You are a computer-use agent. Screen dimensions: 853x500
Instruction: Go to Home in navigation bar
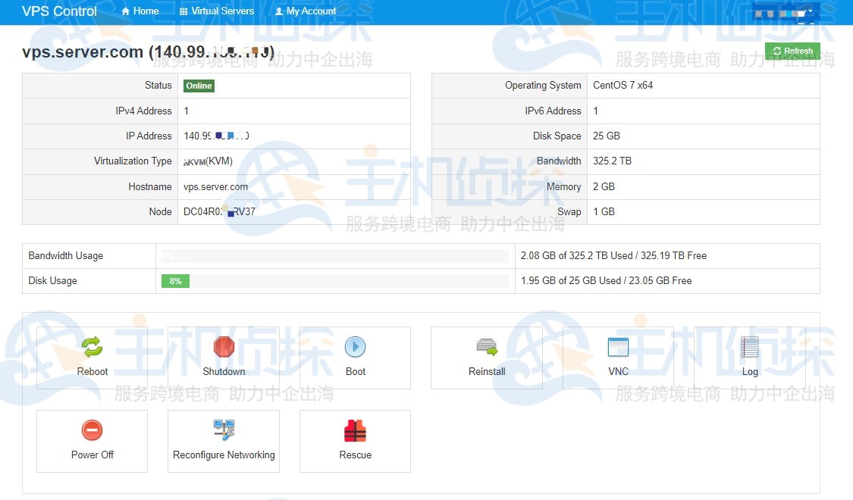point(140,11)
